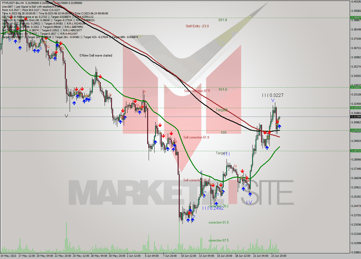Screen dimensions: 361x259
Task: Click the '5 Jun 04:00' time label
Action: pos(152,256)
